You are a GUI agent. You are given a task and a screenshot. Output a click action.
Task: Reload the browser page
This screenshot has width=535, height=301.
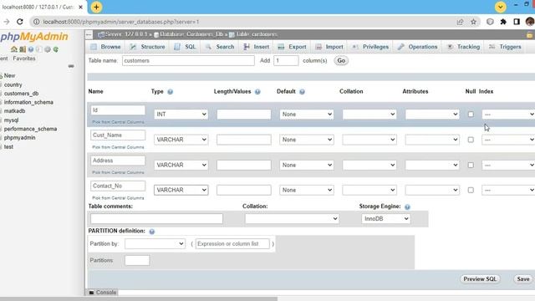click(20, 22)
